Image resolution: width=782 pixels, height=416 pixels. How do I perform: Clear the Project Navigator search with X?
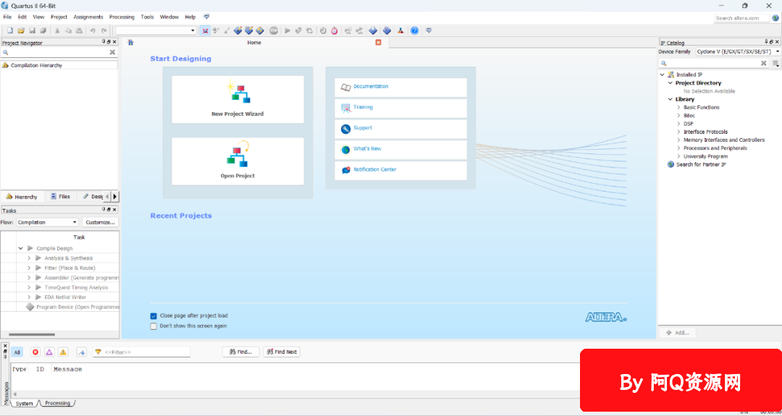click(x=112, y=52)
